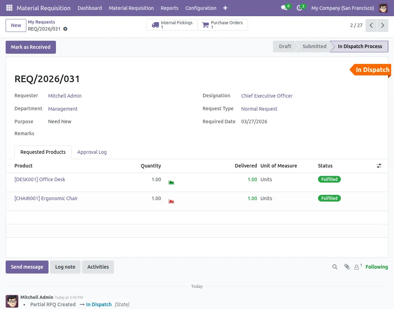Toggle the Following subscription status
394x309 pixels.
click(376, 267)
